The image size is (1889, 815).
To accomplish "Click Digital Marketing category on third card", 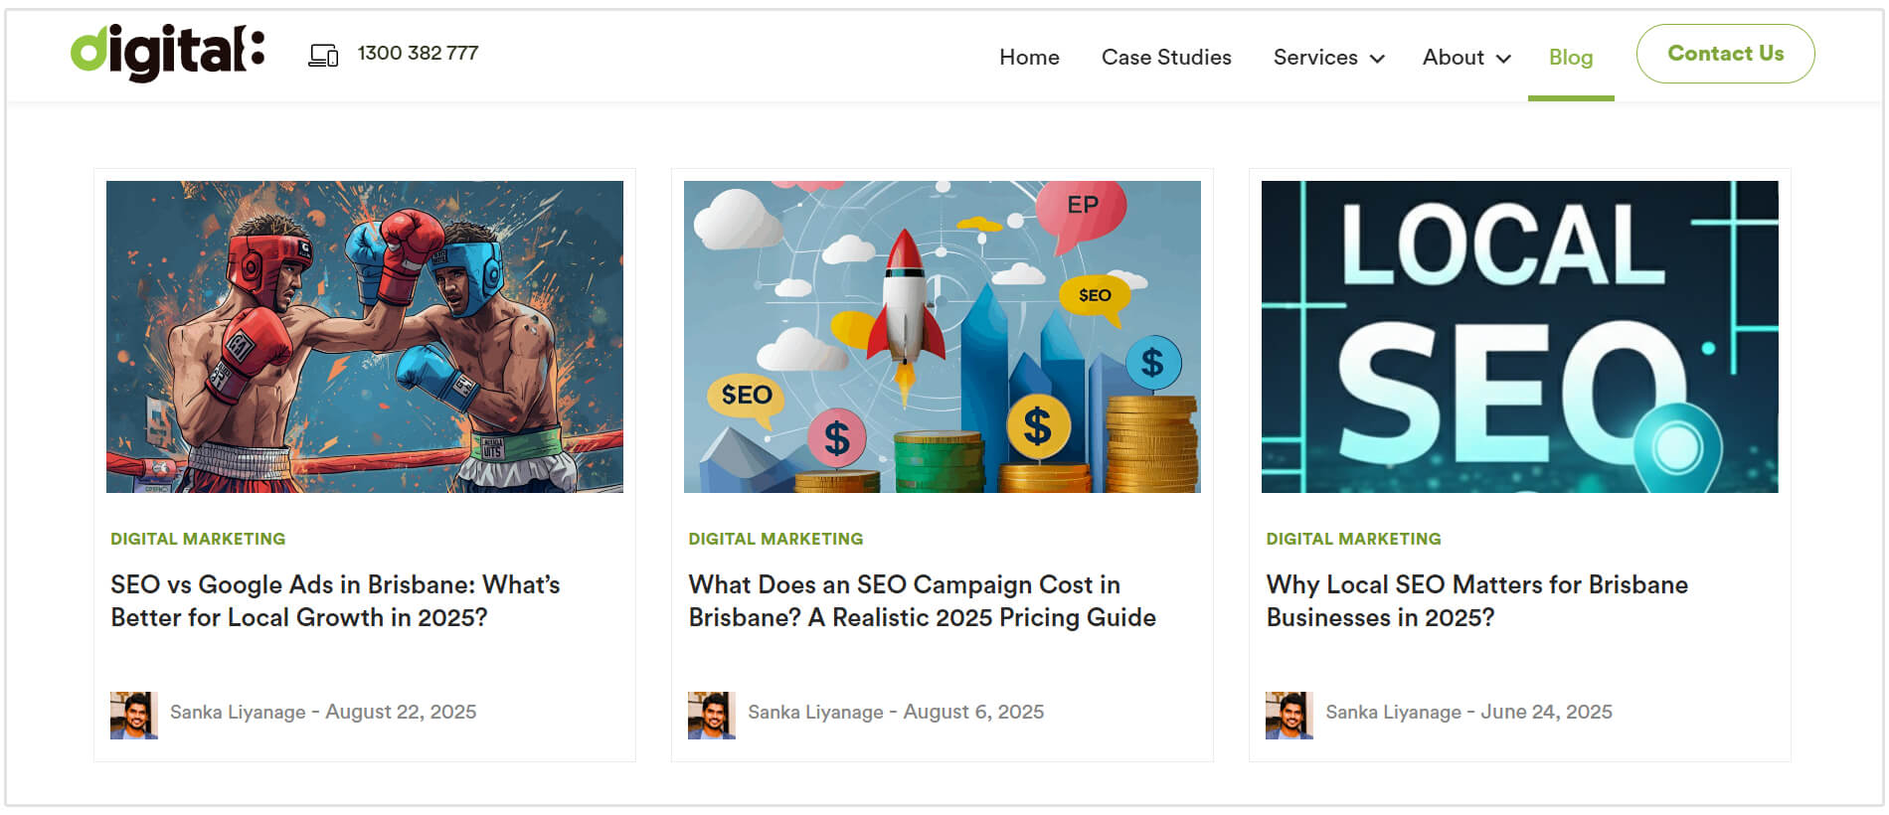I will pos(1353,539).
